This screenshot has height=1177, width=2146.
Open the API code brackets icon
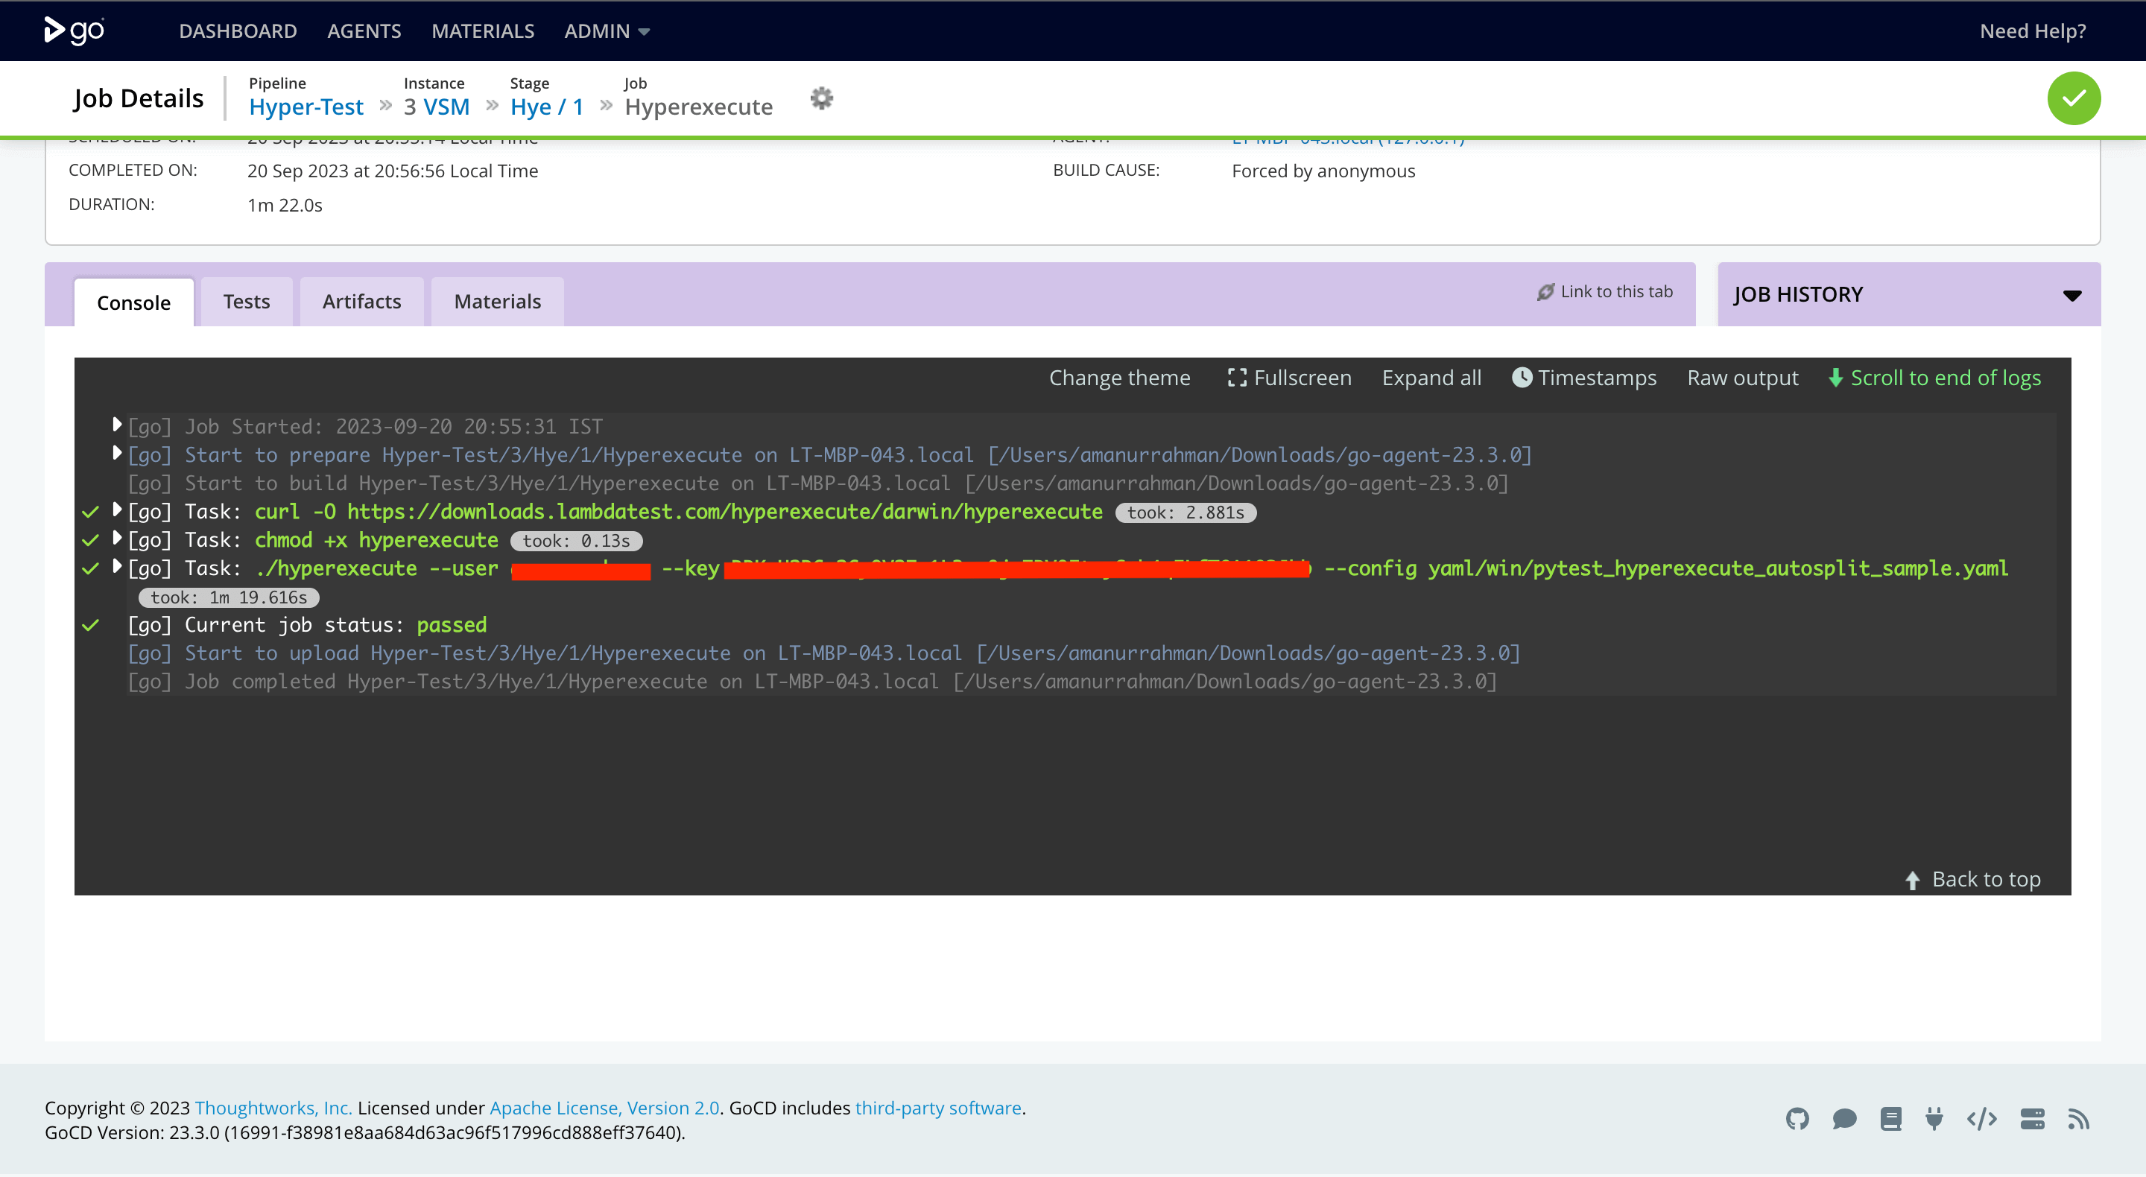coord(1981,1119)
